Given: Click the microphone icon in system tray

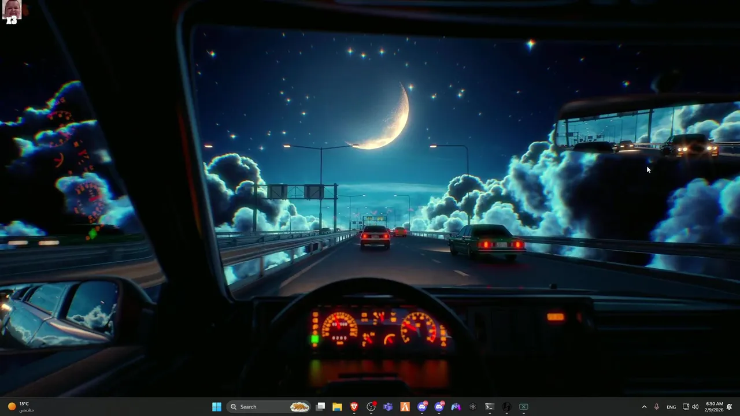Looking at the screenshot, I should pyautogui.click(x=657, y=407).
